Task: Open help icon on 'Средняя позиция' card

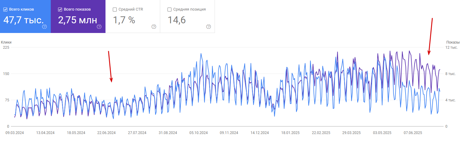Action: [x=209, y=27]
